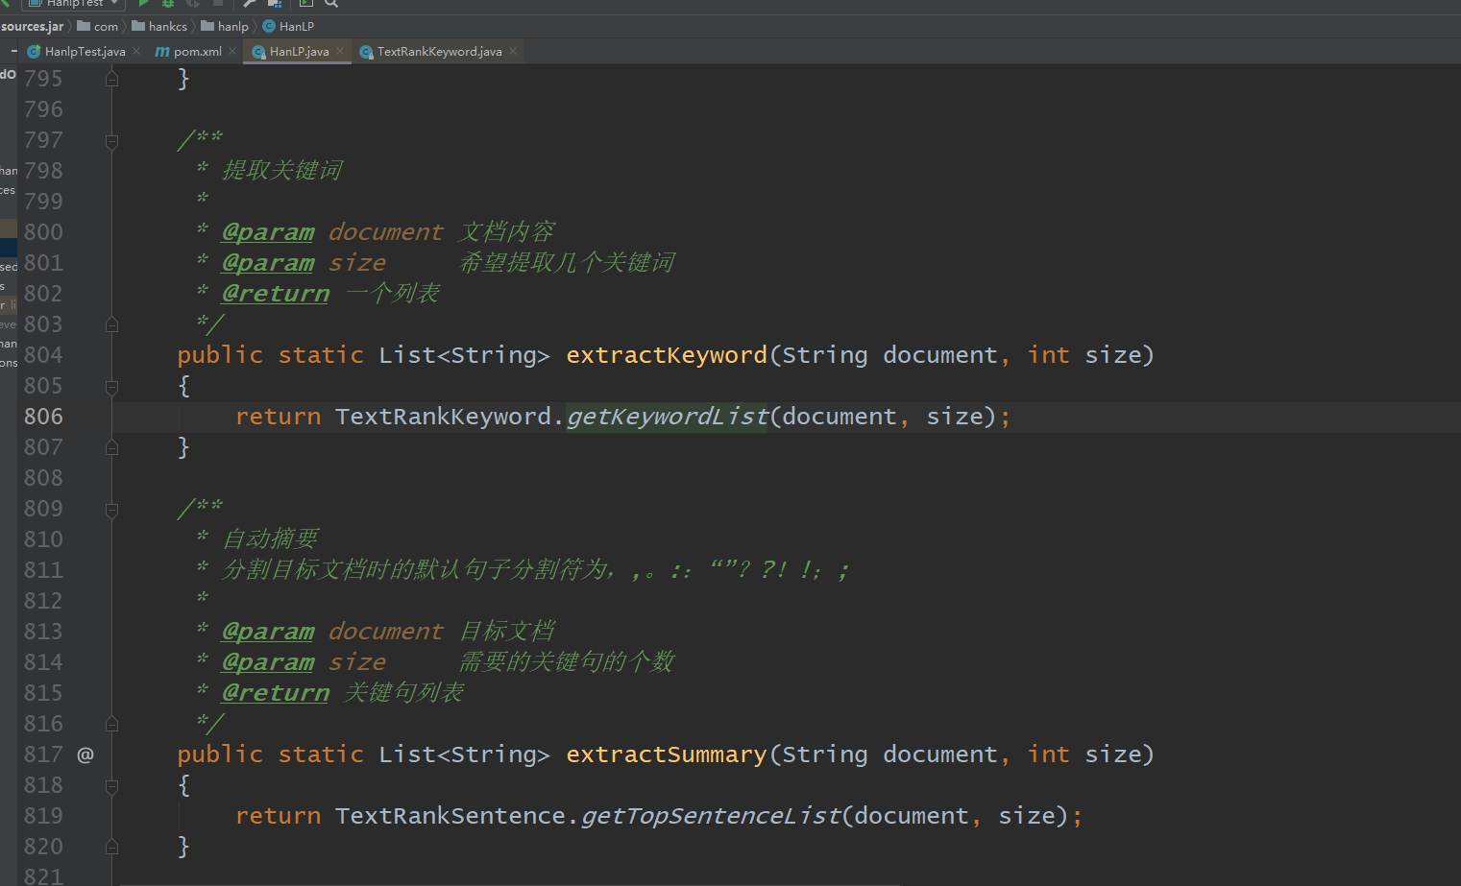Toggle the fold marker on line 795
This screenshot has width=1461, height=886.
[111, 79]
